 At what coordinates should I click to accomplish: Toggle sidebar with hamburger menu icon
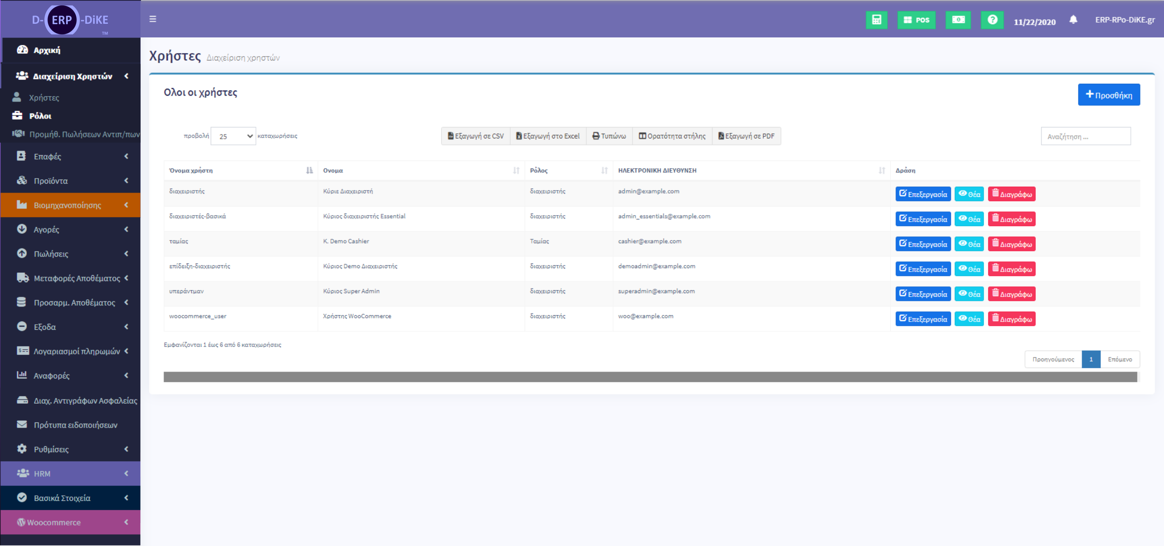pyautogui.click(x=153, y=19)
